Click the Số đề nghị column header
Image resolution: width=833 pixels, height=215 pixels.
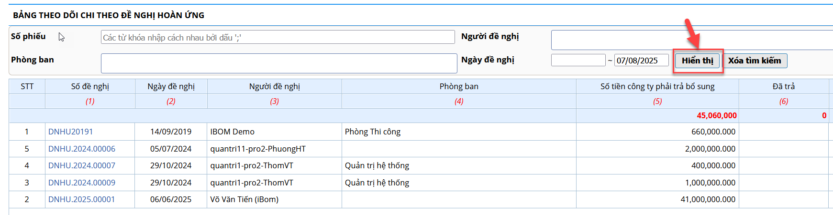pyautogui.click(x=90, y=86)
